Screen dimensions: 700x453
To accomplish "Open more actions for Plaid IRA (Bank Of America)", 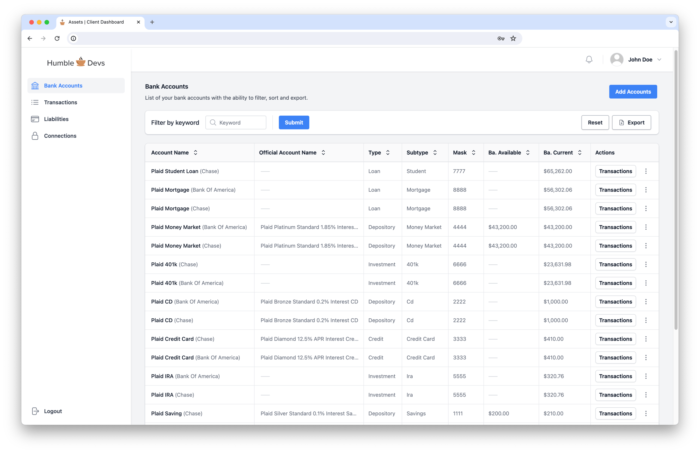I will (x=646, y=376).
